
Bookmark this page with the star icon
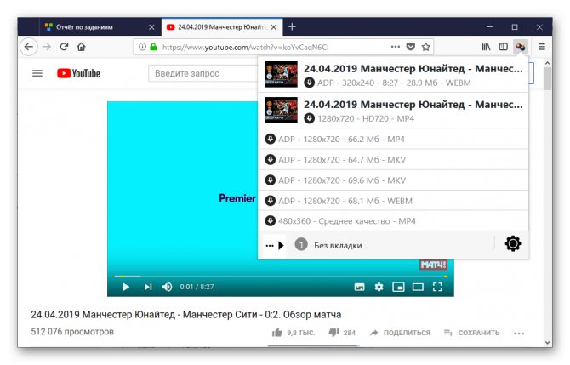[x=425, y=47]
